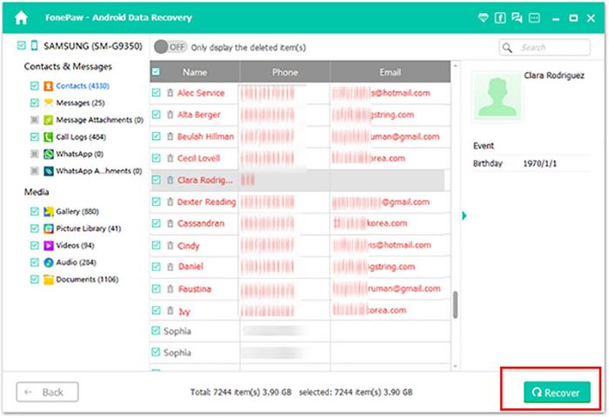Collapse the details panel arrow
609x417 pixels.
coord(464,216)
